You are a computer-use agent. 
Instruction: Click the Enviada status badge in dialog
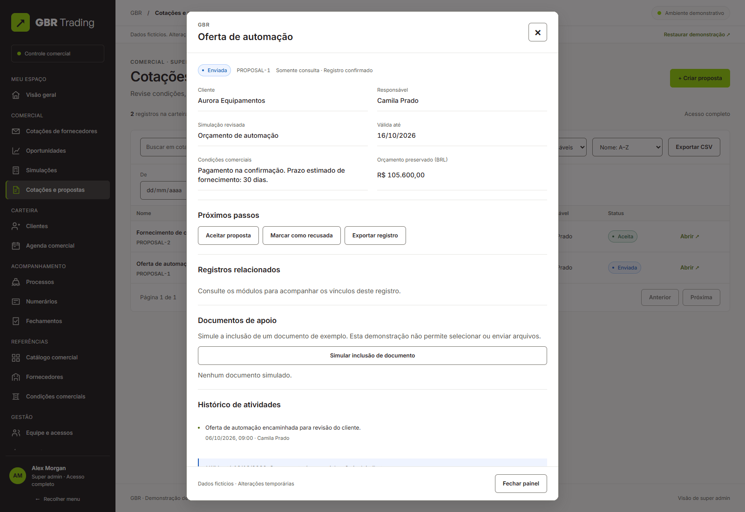pos(214,70)
